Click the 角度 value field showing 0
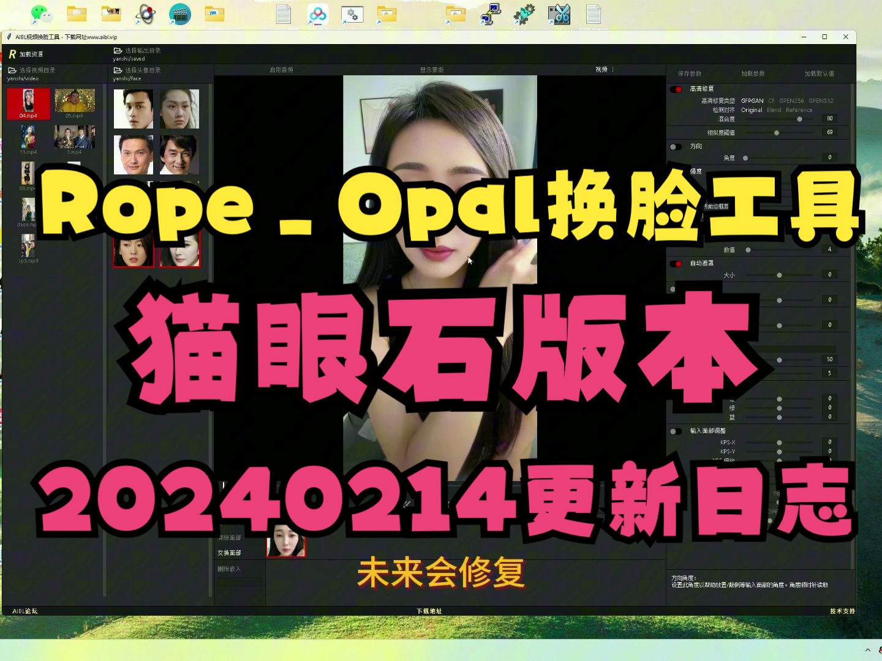Screen dimensions: 882x661 click(830, 158)
